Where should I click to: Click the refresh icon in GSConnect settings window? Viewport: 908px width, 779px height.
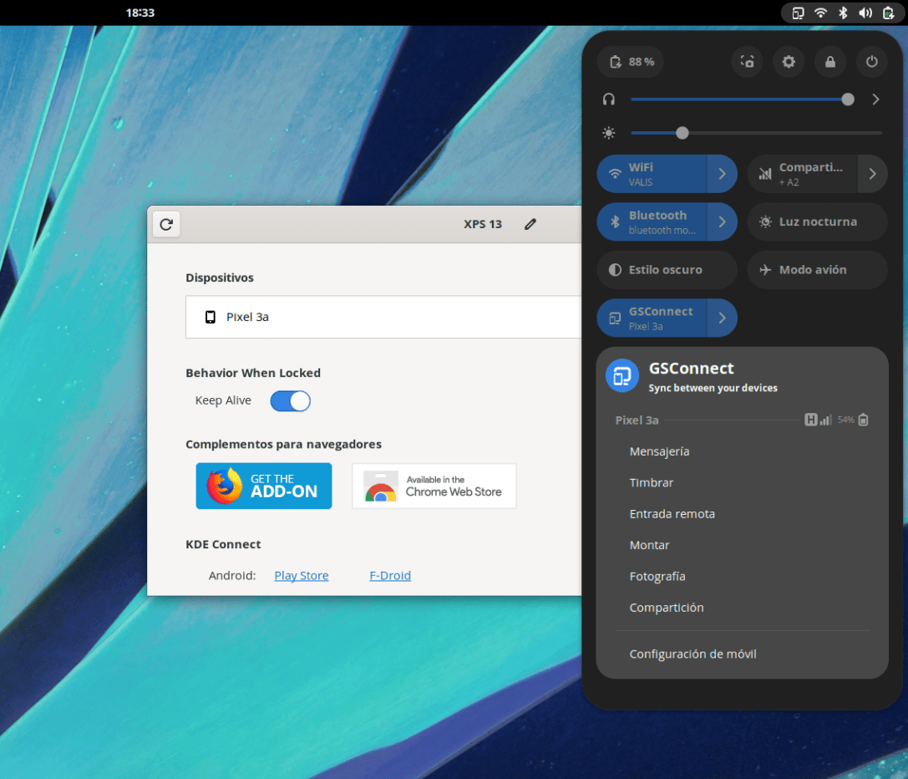166,224
